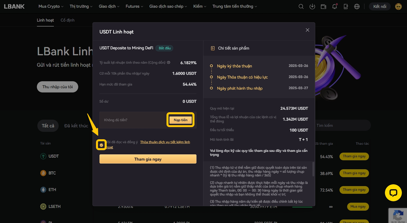Click the reCAPTCHA badge
The width and height of the screenshot is (407, 223).
pyautogui.click(x=398, y=216)
